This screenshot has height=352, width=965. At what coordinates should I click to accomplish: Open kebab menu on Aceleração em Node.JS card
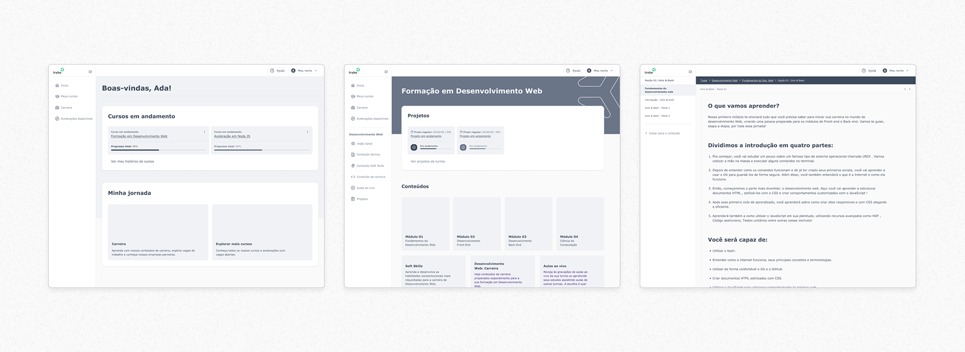(x=308, y=132)
